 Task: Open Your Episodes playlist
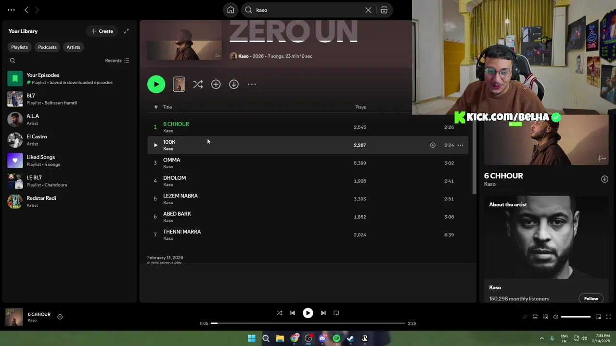(69, 78)
